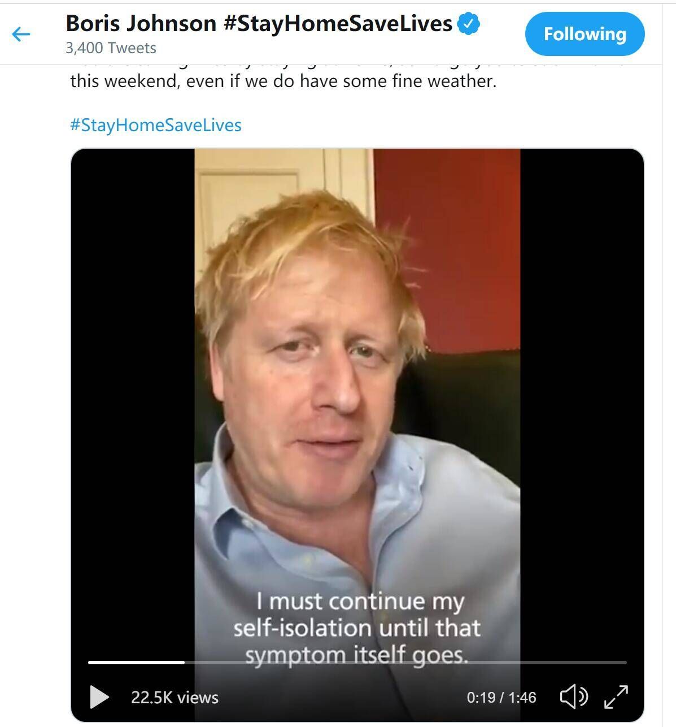The image size is (676, 727).
Task: Click the '3,400 Tweets' count
Action: coord(111,48)
